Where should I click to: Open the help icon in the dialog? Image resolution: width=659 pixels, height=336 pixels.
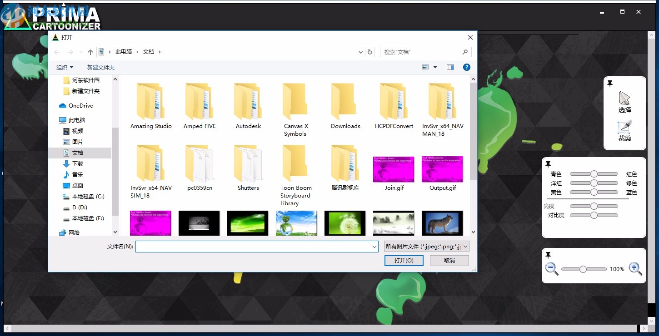point(466,67)
